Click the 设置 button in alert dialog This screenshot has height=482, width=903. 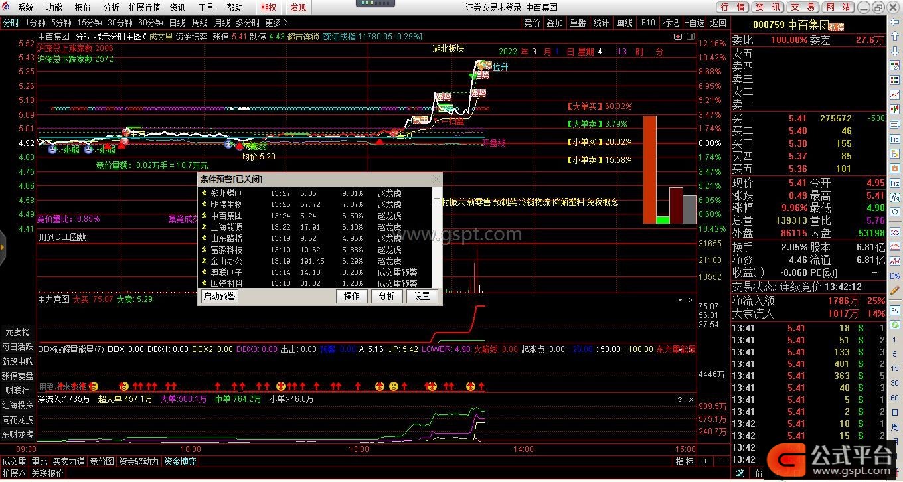pyautogui.click(x=422, y=296)
